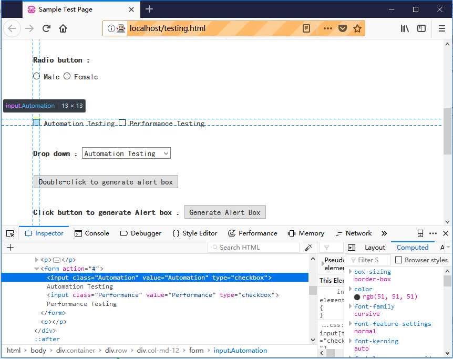Click the rules filter funnel icon

click(327, 248)
